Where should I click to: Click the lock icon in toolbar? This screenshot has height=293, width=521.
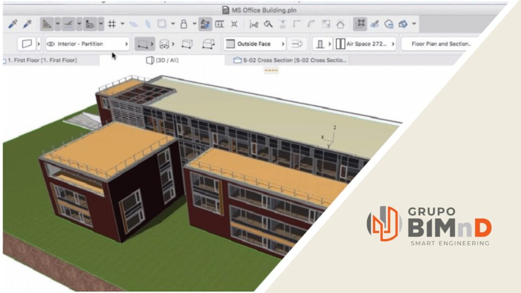coord(184,24)
